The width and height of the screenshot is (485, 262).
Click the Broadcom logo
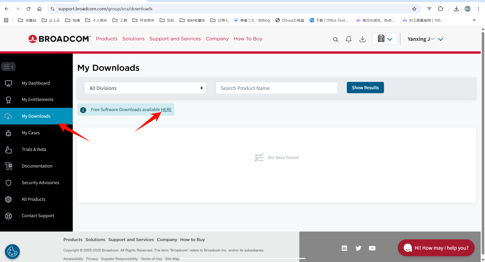point(59,39)
